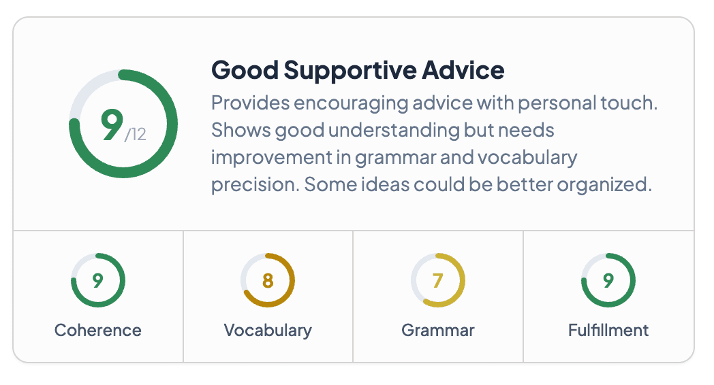
Task: Select the Fulfillment label
Action: coord(608,331)
